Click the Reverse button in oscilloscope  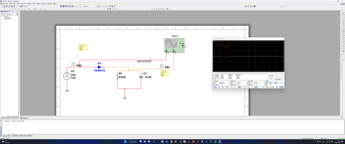(x=271, y=76)
